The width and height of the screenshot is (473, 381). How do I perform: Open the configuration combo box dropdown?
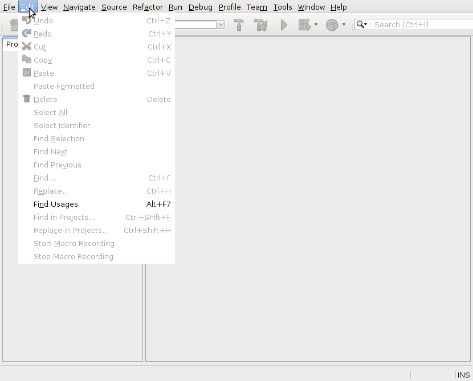221,24
